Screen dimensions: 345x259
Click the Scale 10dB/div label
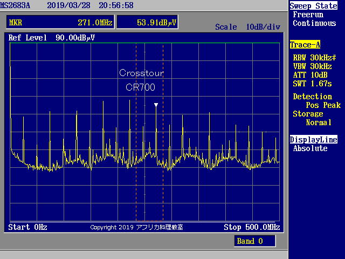[248, 27]
